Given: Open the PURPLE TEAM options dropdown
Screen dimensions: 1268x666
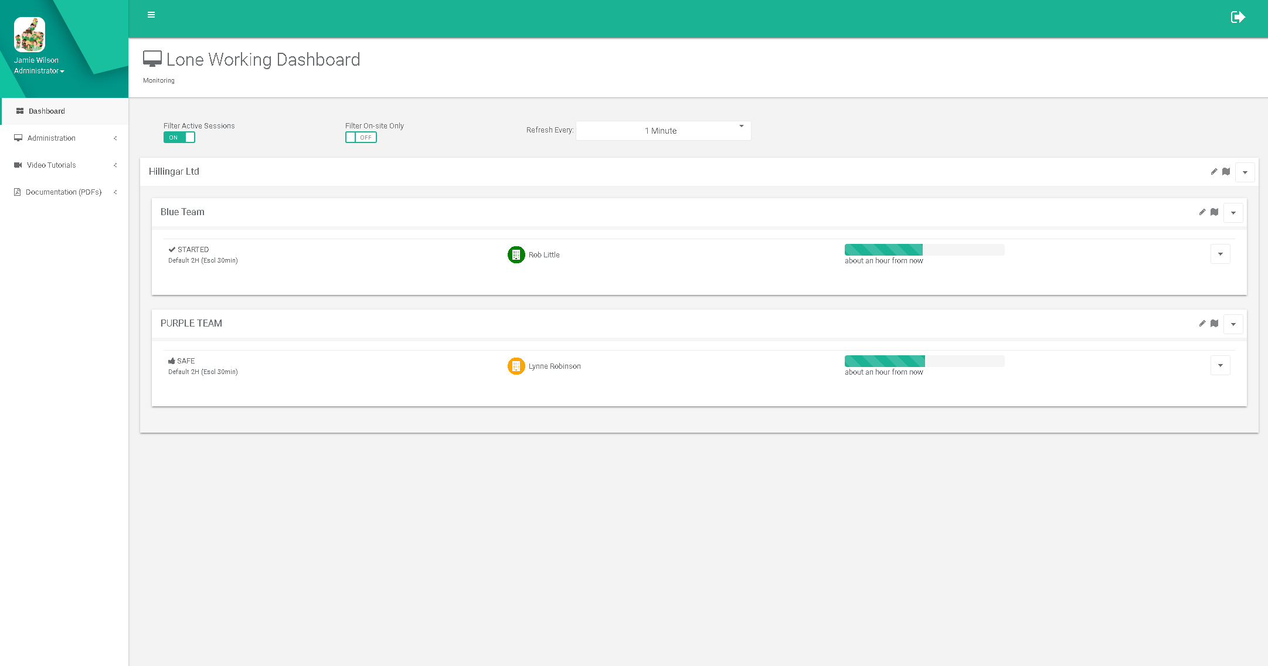Looking at the screenshot, I should tap(1233, 324).
